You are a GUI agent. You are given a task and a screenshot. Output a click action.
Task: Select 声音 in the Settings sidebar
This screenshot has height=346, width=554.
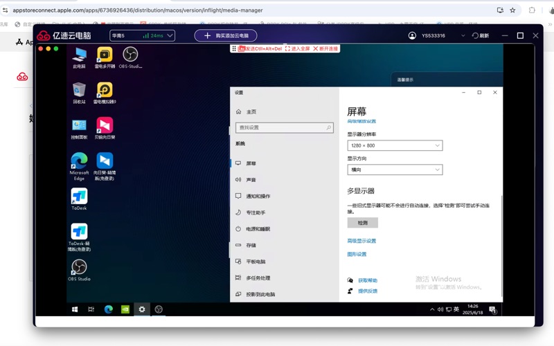[x=285, y=180]
